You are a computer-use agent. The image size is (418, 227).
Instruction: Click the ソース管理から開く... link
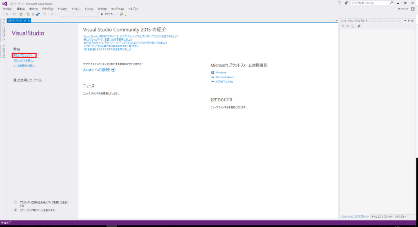pos(24,66)
